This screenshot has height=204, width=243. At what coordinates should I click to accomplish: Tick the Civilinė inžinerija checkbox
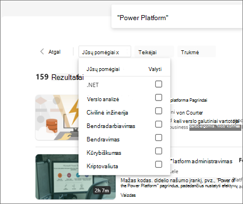[x=159, y=111]
